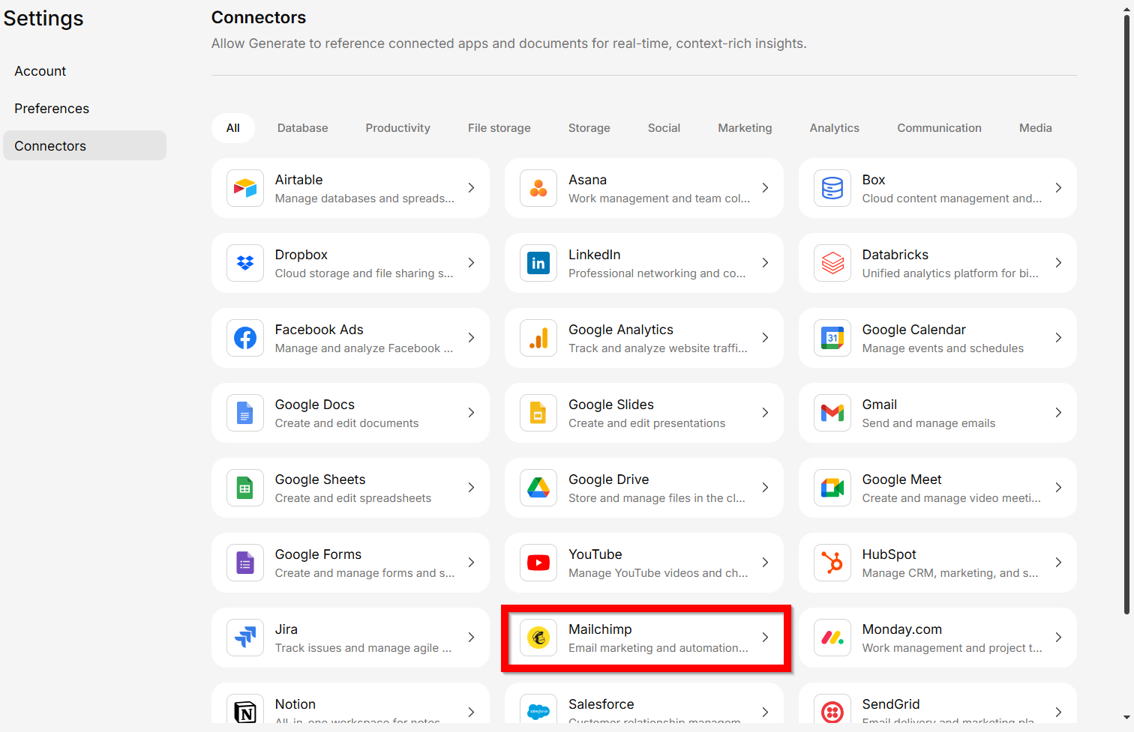Filter connectors by Database tab

302,128
